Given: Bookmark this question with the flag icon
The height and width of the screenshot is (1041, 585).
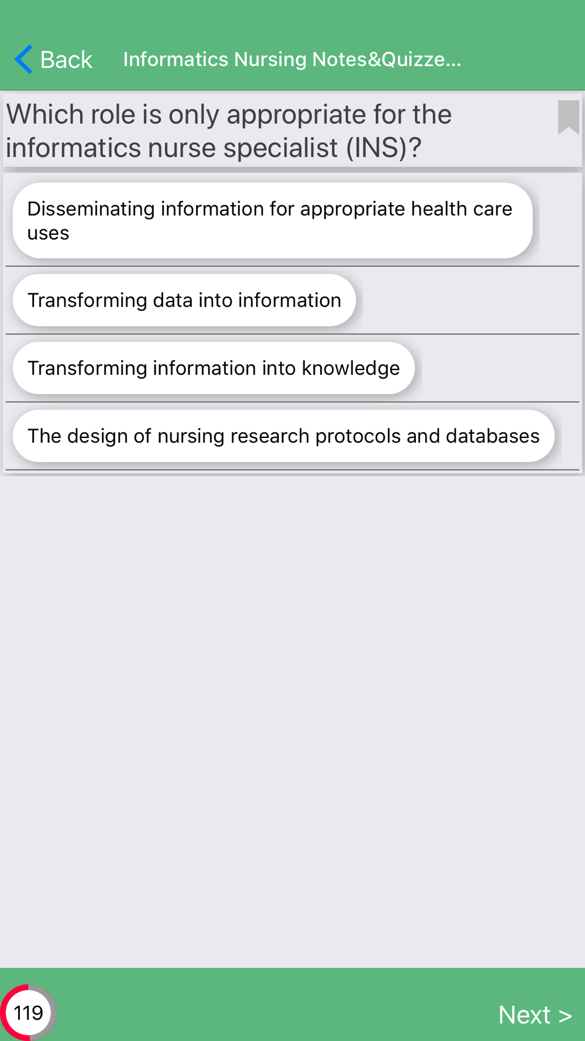Looking at the screenshot, I should pos(568,117).
